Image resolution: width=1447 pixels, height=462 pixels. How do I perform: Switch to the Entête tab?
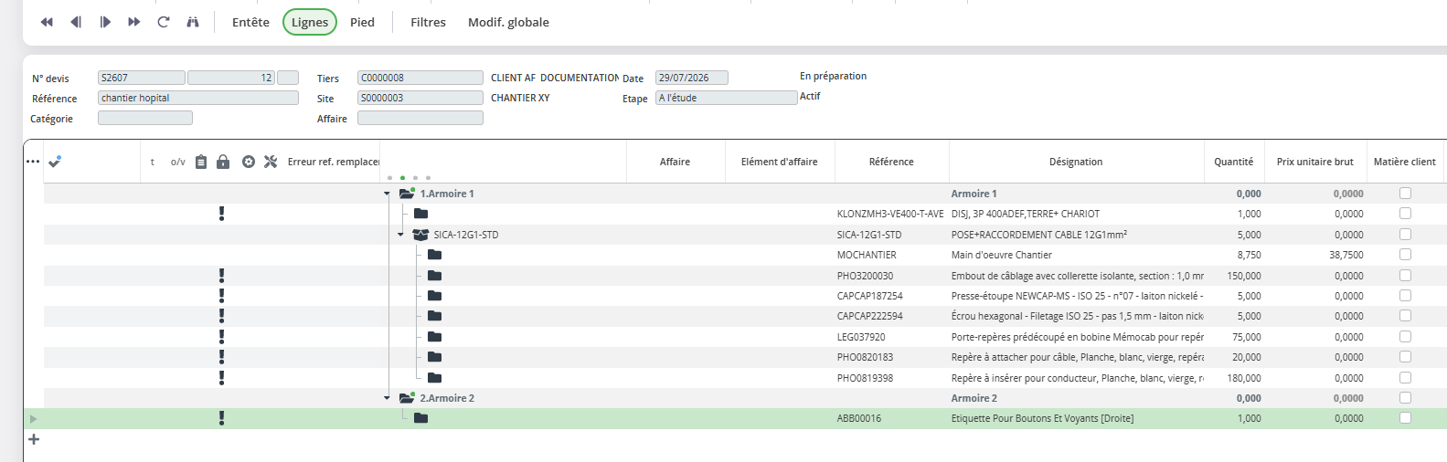pos(250,22)
